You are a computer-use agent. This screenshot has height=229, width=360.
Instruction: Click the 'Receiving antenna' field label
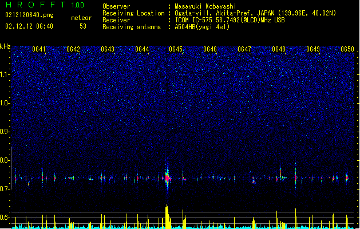point(132,27)
